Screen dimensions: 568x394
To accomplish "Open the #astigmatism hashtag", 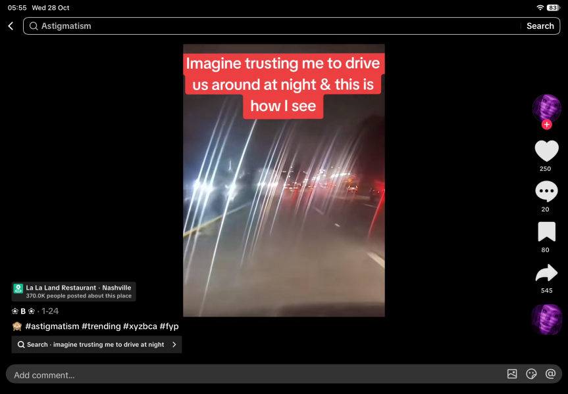I will point(52,326).
